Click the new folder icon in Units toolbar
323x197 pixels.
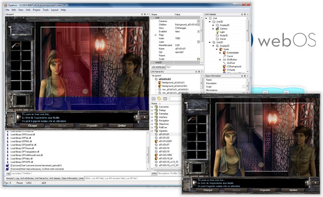[x=154, y=98]
